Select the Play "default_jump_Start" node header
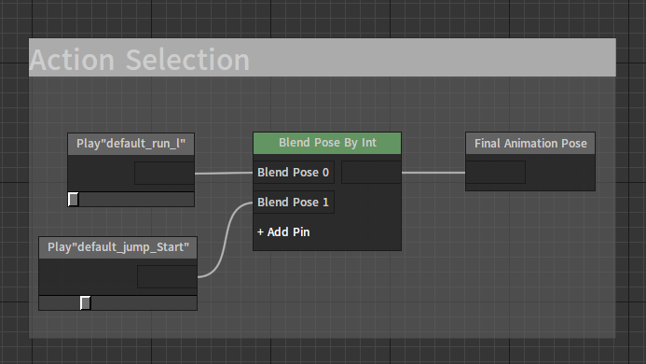This screenshot has width=646, height=364. 117,247
